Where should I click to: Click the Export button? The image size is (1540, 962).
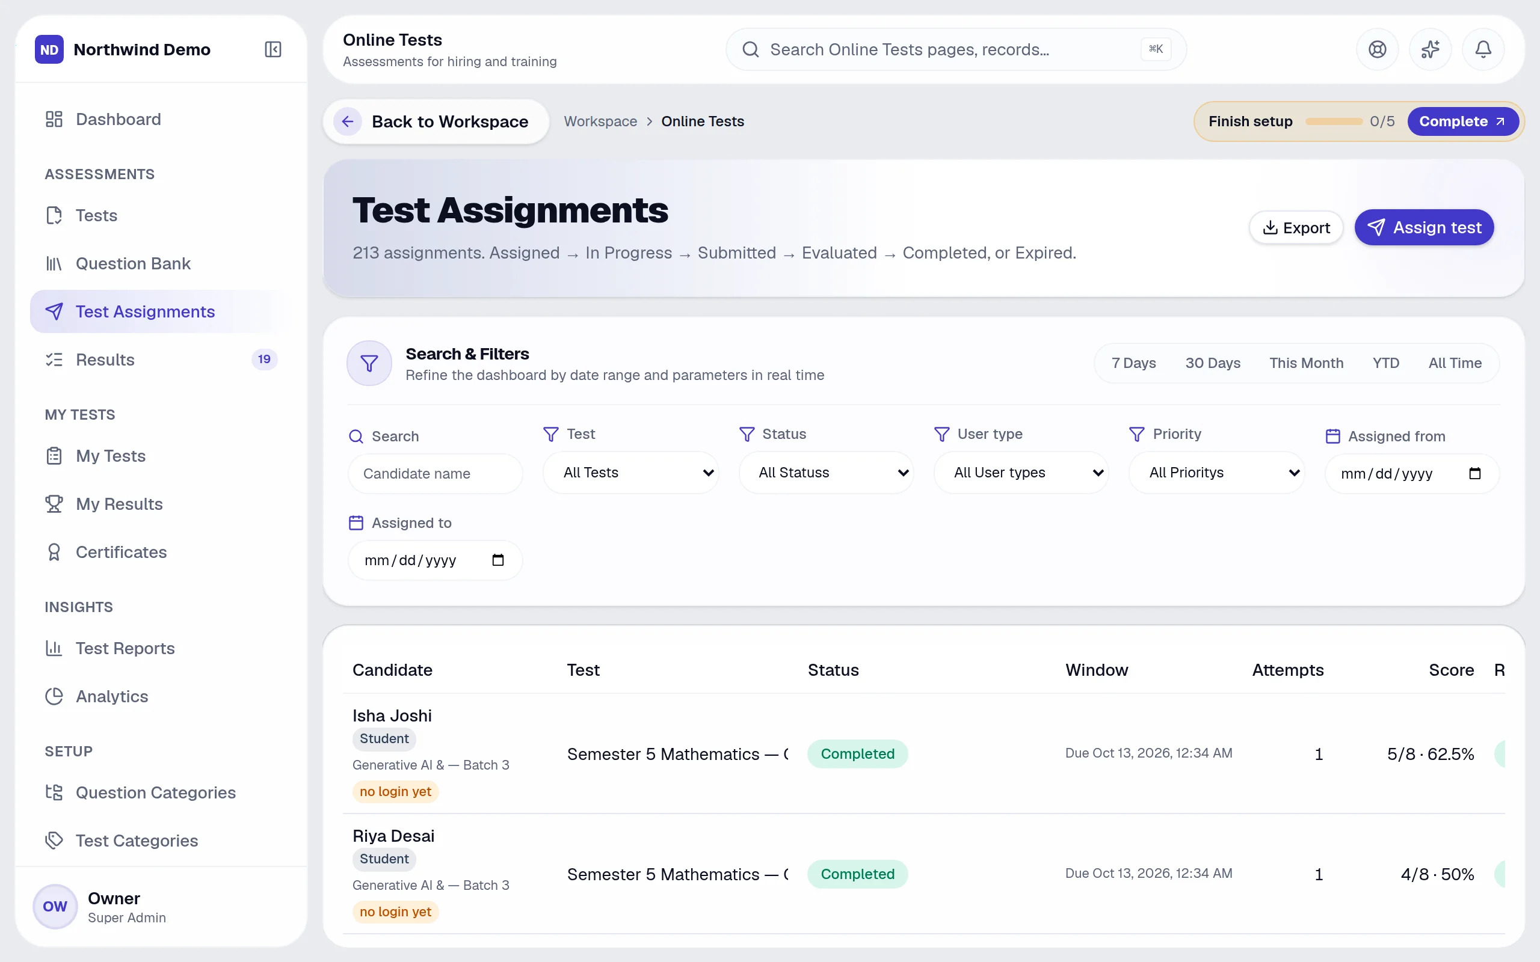[x=1296, y=228]
